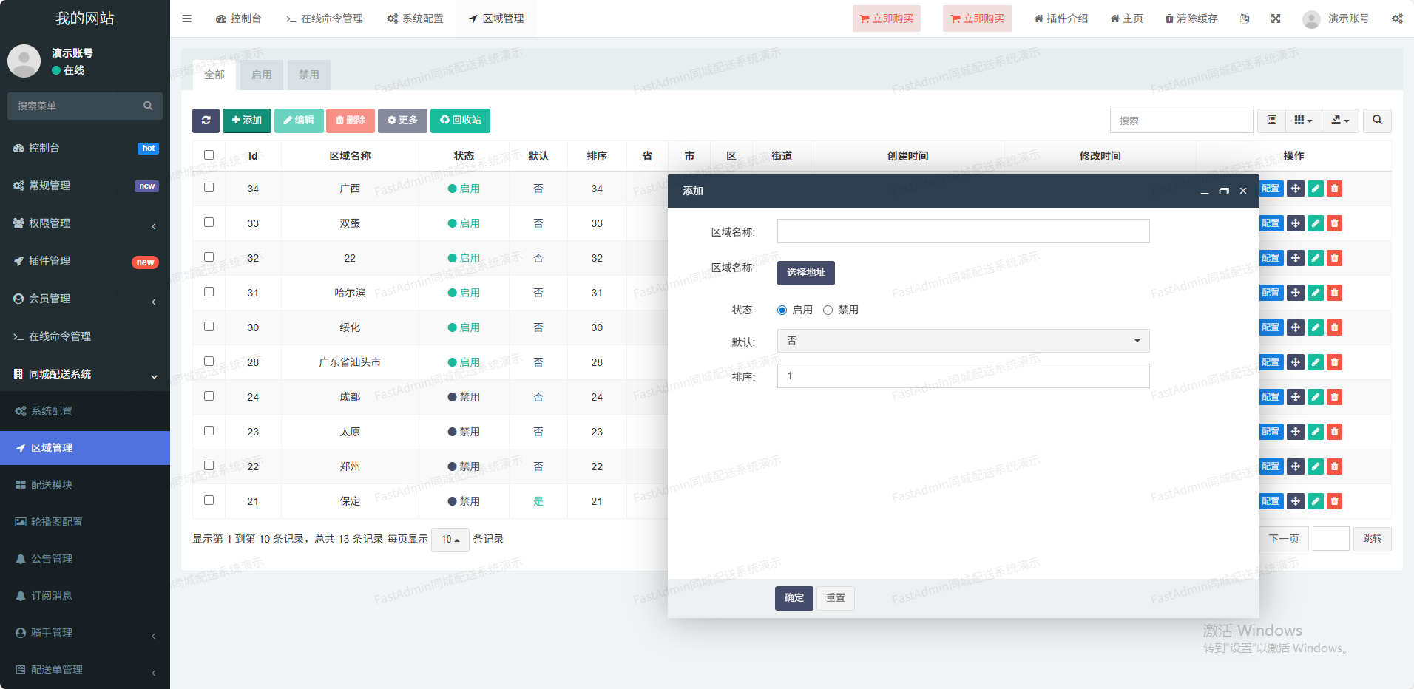Click the fullscreen icon in top bar
This screenshot has width=1414, height=689.
click(1276, 18)
